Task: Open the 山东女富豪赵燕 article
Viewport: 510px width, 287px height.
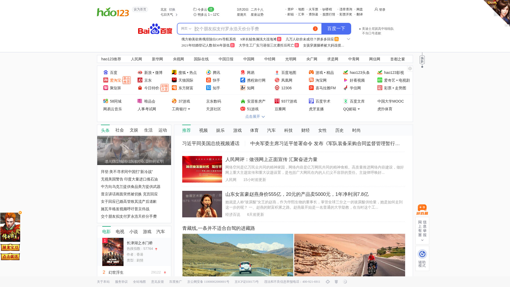Action: [x=297, y=194]
